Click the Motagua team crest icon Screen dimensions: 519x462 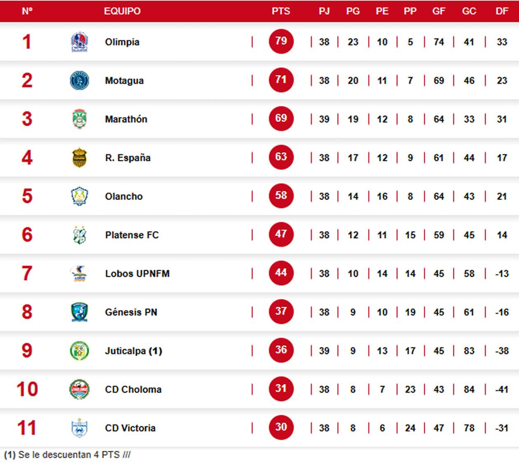pos(79,80)
